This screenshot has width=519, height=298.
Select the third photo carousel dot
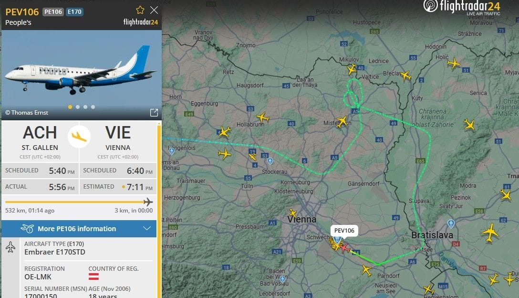[85, 107]
